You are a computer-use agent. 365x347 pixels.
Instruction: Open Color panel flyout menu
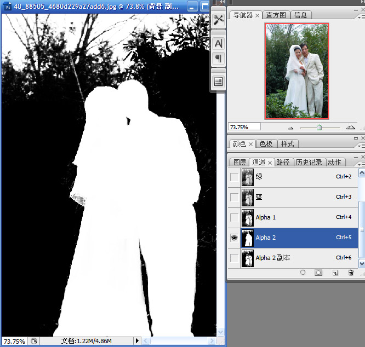click(361, 146)
